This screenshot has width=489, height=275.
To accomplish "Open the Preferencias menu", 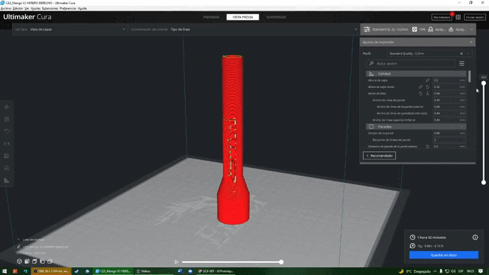I will tap(67, 9).
